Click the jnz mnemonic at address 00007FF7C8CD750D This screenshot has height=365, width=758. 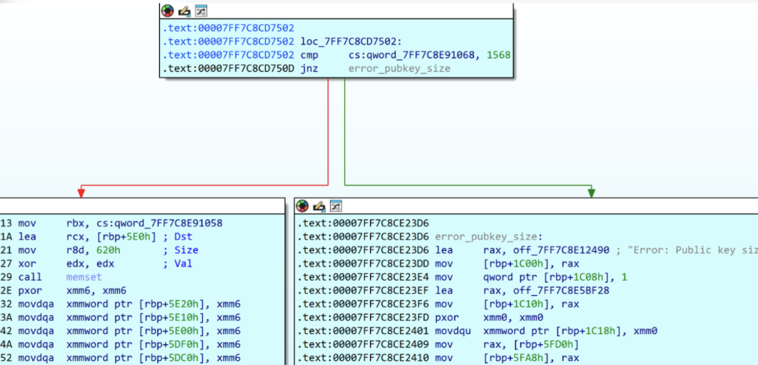pos(309,69)
